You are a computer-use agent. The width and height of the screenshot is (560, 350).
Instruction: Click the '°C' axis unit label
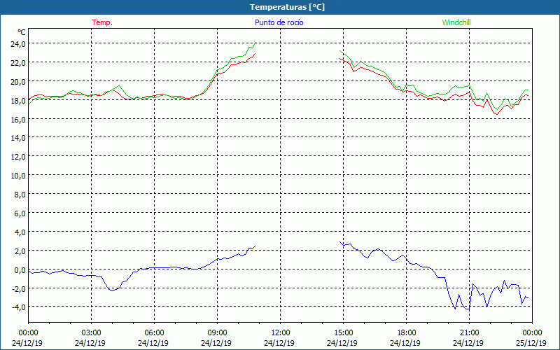point(22,32)
